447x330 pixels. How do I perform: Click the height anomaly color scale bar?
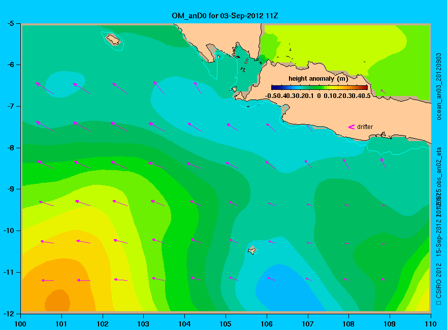click(320, 88)
